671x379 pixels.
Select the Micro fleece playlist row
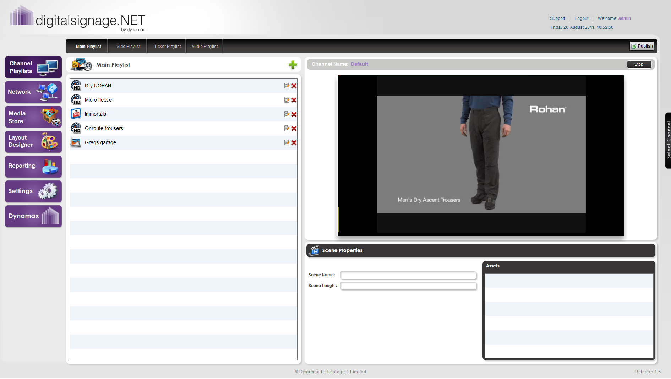pos(184,100)
